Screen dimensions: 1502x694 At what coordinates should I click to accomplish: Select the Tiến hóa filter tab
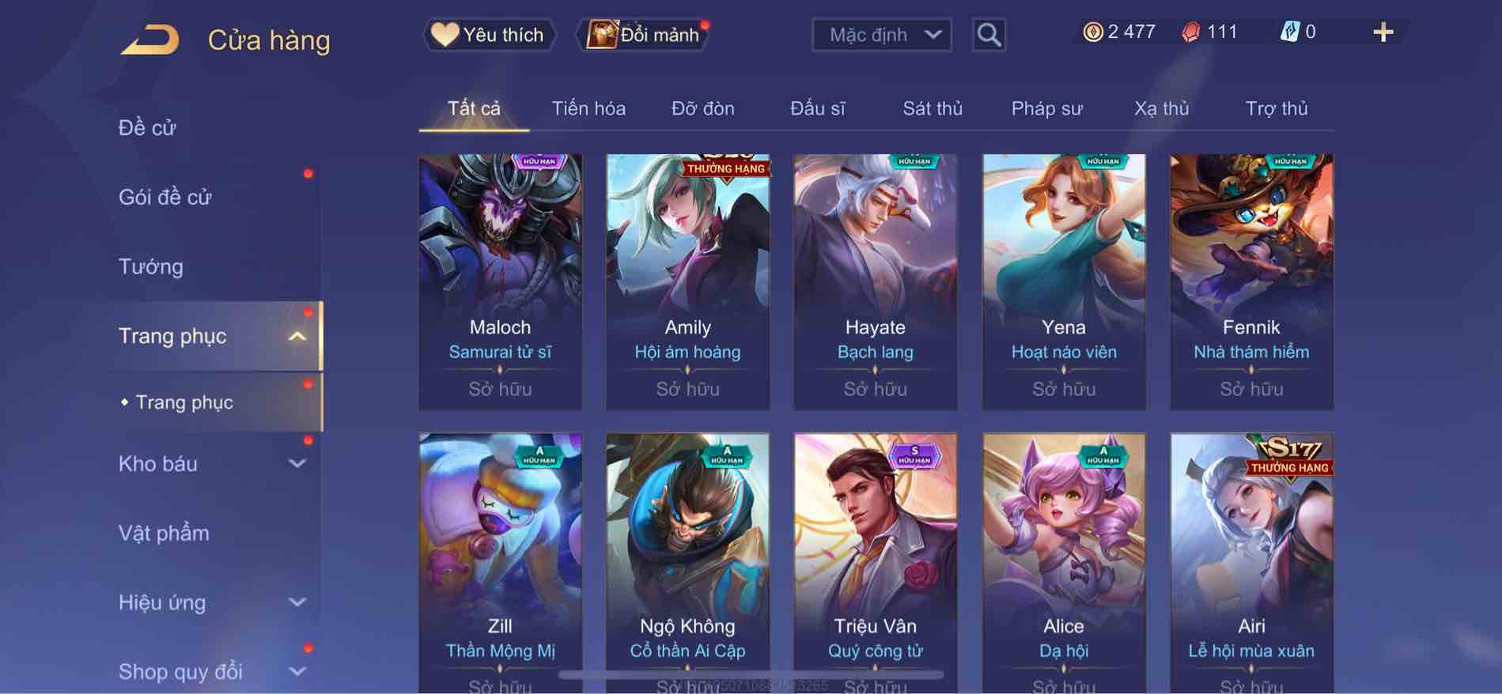(588, 108)
